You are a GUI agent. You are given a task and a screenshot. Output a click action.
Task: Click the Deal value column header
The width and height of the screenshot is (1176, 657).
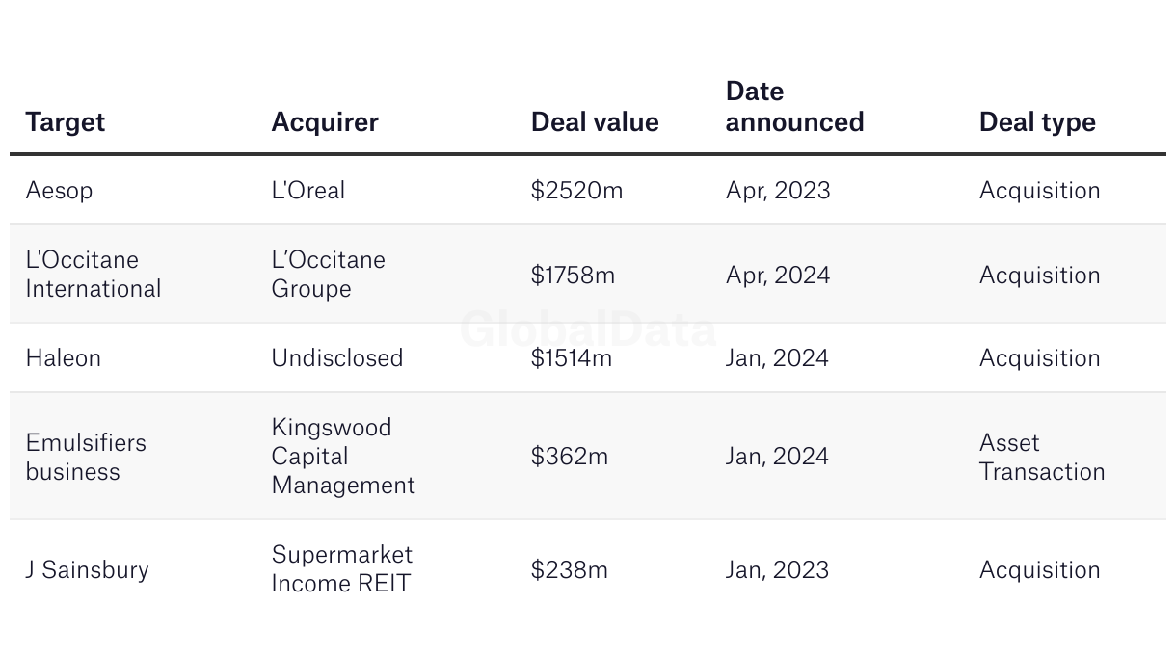tap(595, 122)
